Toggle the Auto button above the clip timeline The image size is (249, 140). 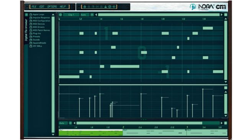coord(63,123)
